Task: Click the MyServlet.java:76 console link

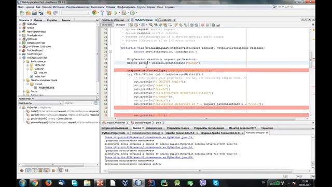Action: click(x=149, y=137)
